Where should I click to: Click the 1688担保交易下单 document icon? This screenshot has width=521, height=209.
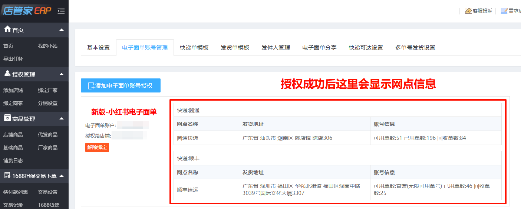coord(7,175)
